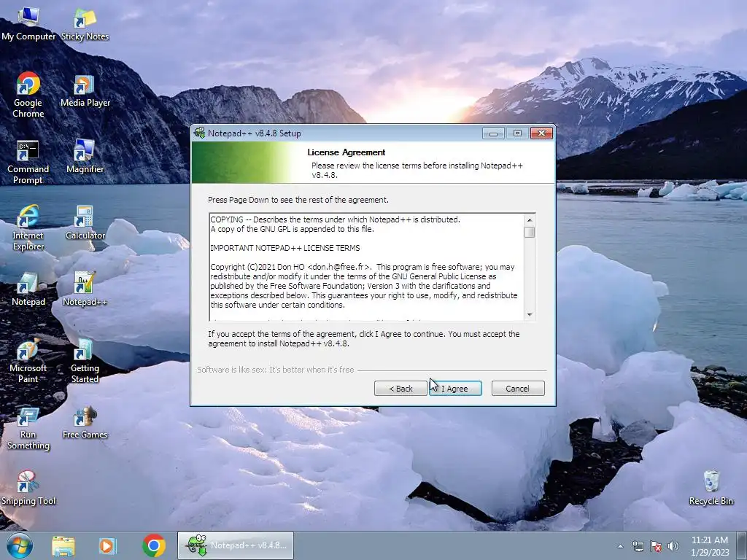Viewport: 747px width, 560px height.
Task: Open the Recycle Bin
Action: (711, 487)
